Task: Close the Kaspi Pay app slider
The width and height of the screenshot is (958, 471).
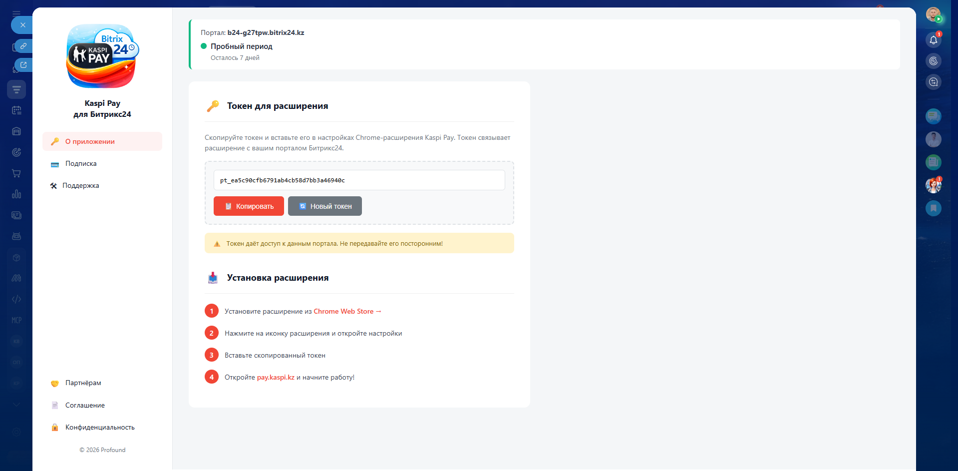Action: 22,25
